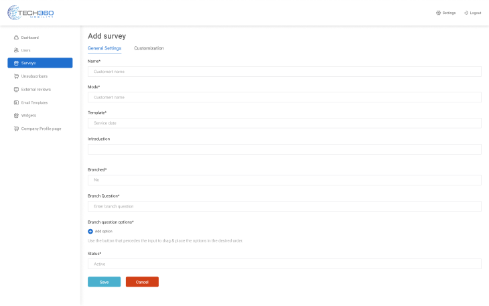Open the Mode dropdown field
The width and height of the screenshot is (489, 306).
click(285, 97)
